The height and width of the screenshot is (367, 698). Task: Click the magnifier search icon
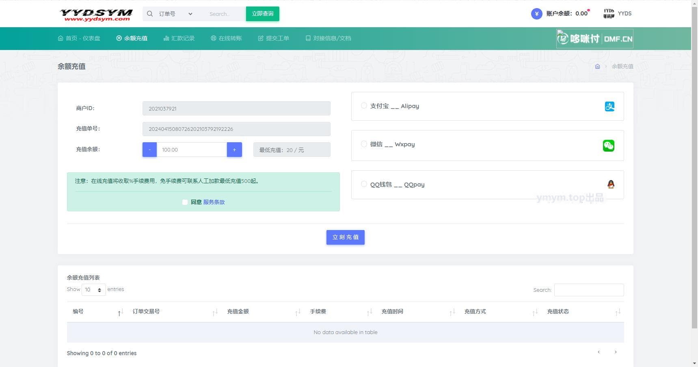click(150, 14)
